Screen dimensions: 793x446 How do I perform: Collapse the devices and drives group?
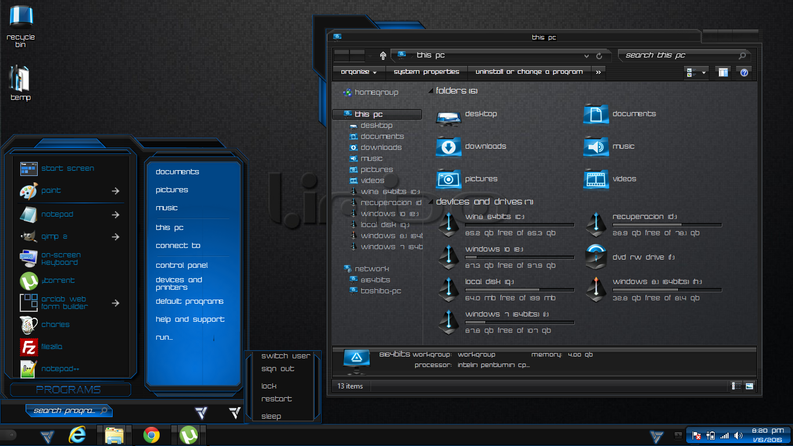tap(431, 202)
